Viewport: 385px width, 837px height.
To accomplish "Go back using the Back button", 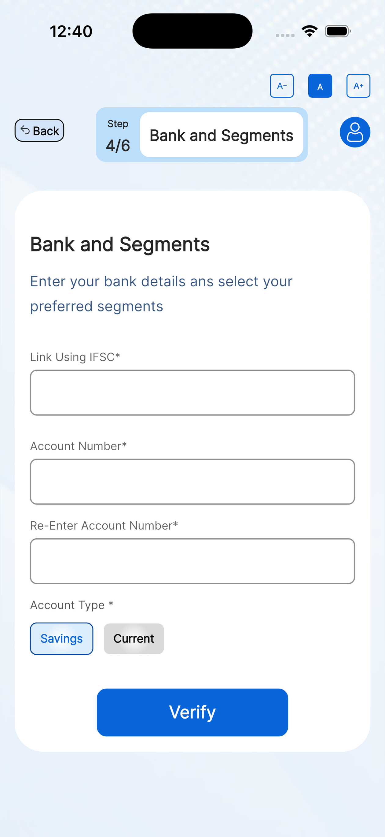I will [x=39, y=130].
